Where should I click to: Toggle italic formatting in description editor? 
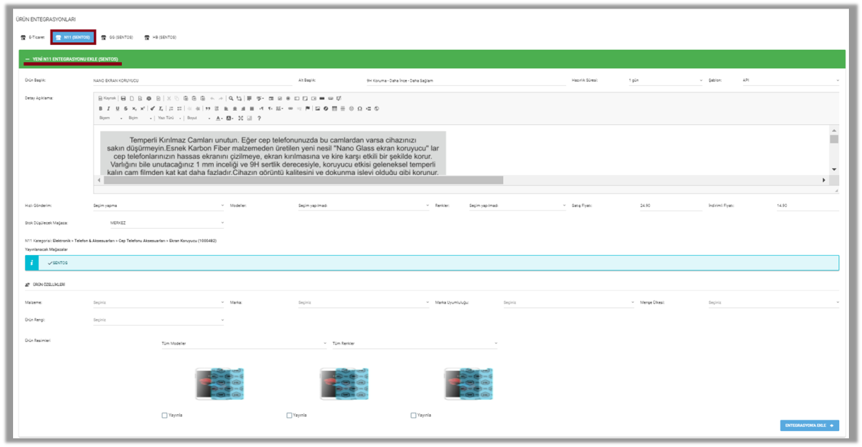(109, 108)
